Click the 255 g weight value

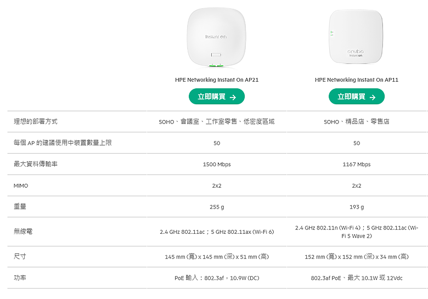(x=217, y=207)
